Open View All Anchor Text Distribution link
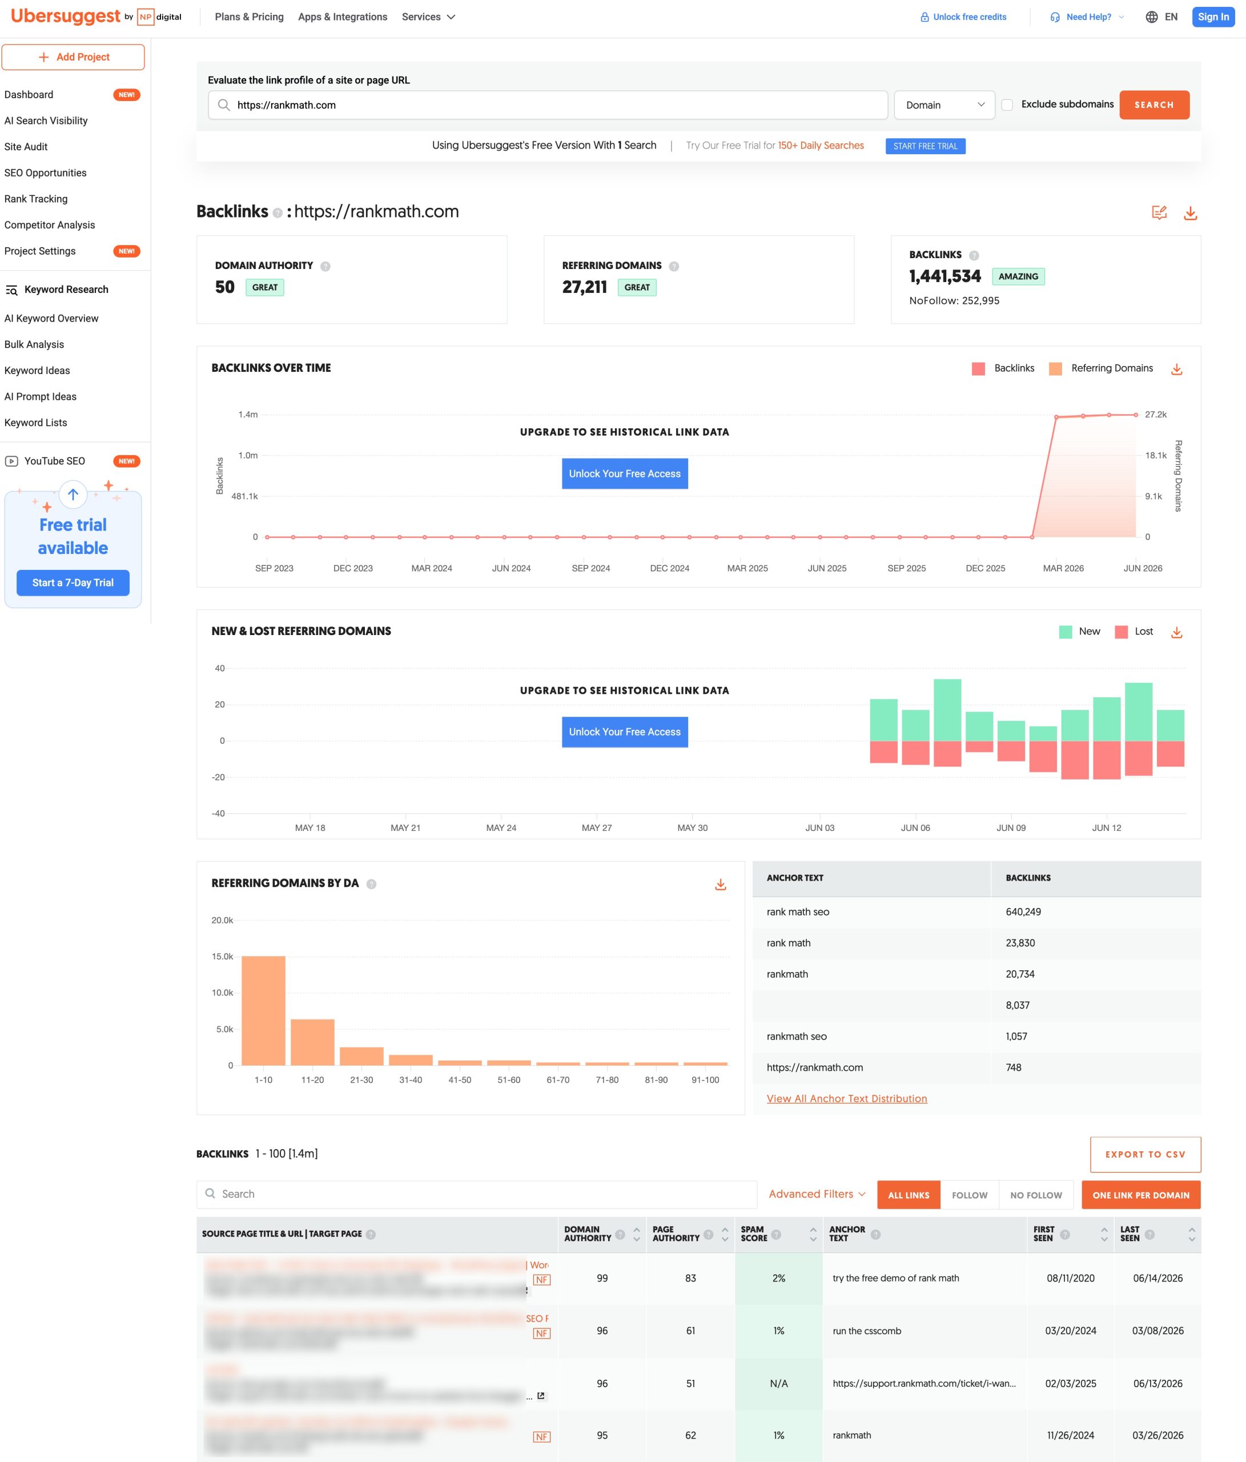The width and height of the screenshot is (1246, 1462). pos(847,1099)
